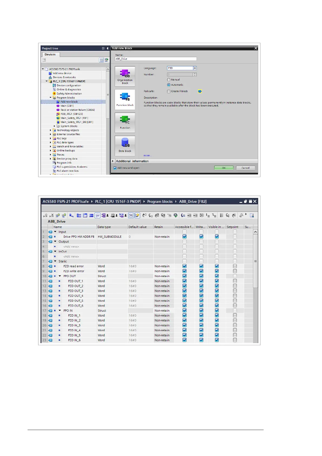Select the Organization block (OB) type icon
Screen dimensions: 322x456
125,76
